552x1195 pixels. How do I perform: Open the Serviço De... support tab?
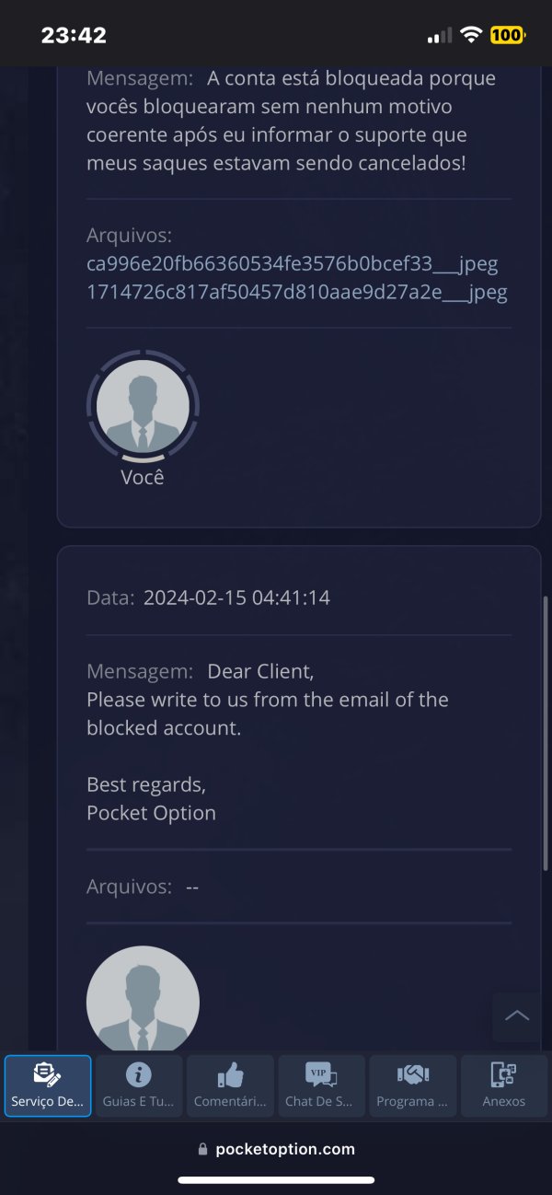click(48, 1085)
